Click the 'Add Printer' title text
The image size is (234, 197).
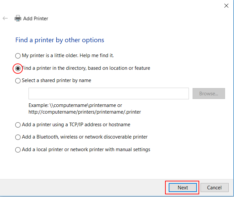[35, 19]
